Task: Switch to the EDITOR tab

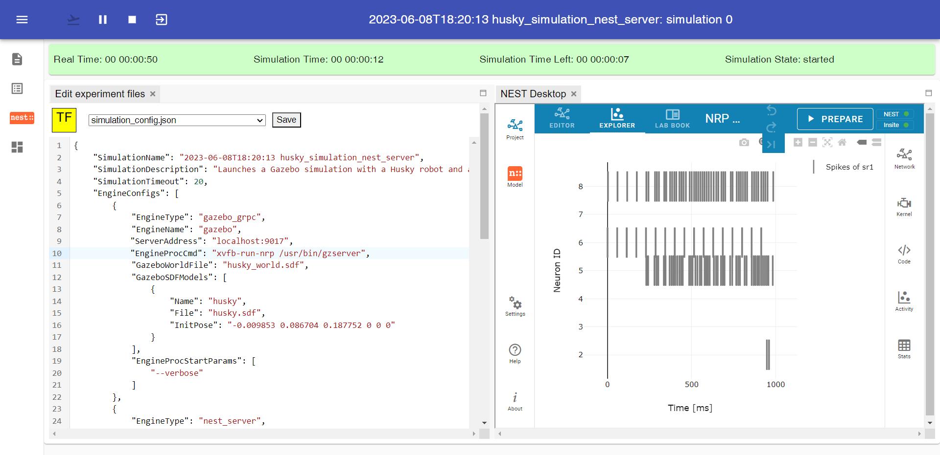Action: click(x=562, y=118)
